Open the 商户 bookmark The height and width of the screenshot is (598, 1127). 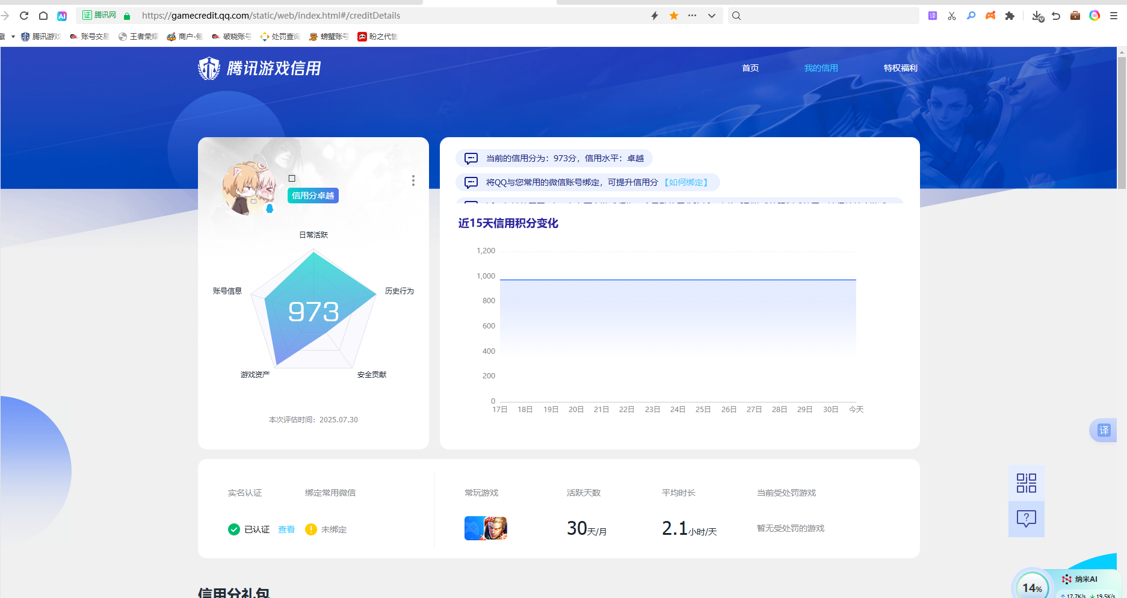pyautogui.click(x=185, y=37)
